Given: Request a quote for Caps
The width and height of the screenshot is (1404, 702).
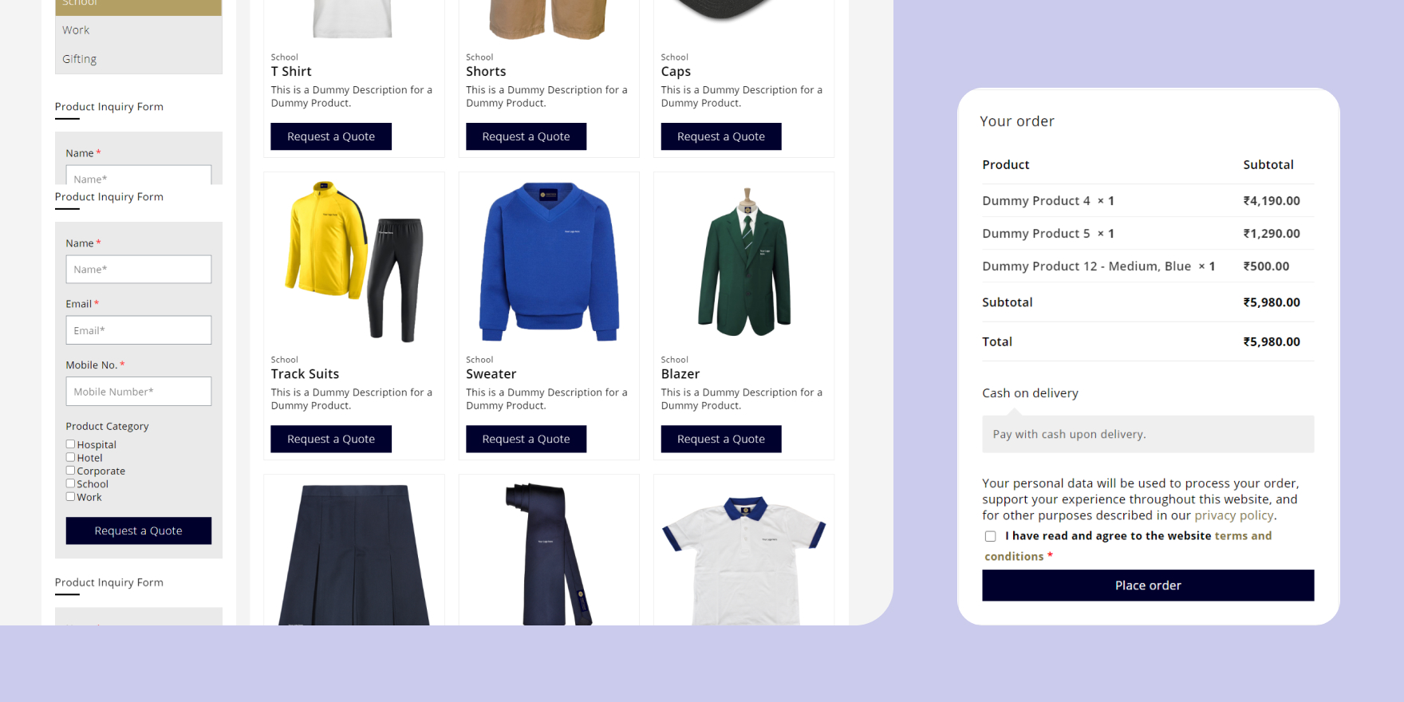Looking at the screenshot, I should [x=721, y=136].
